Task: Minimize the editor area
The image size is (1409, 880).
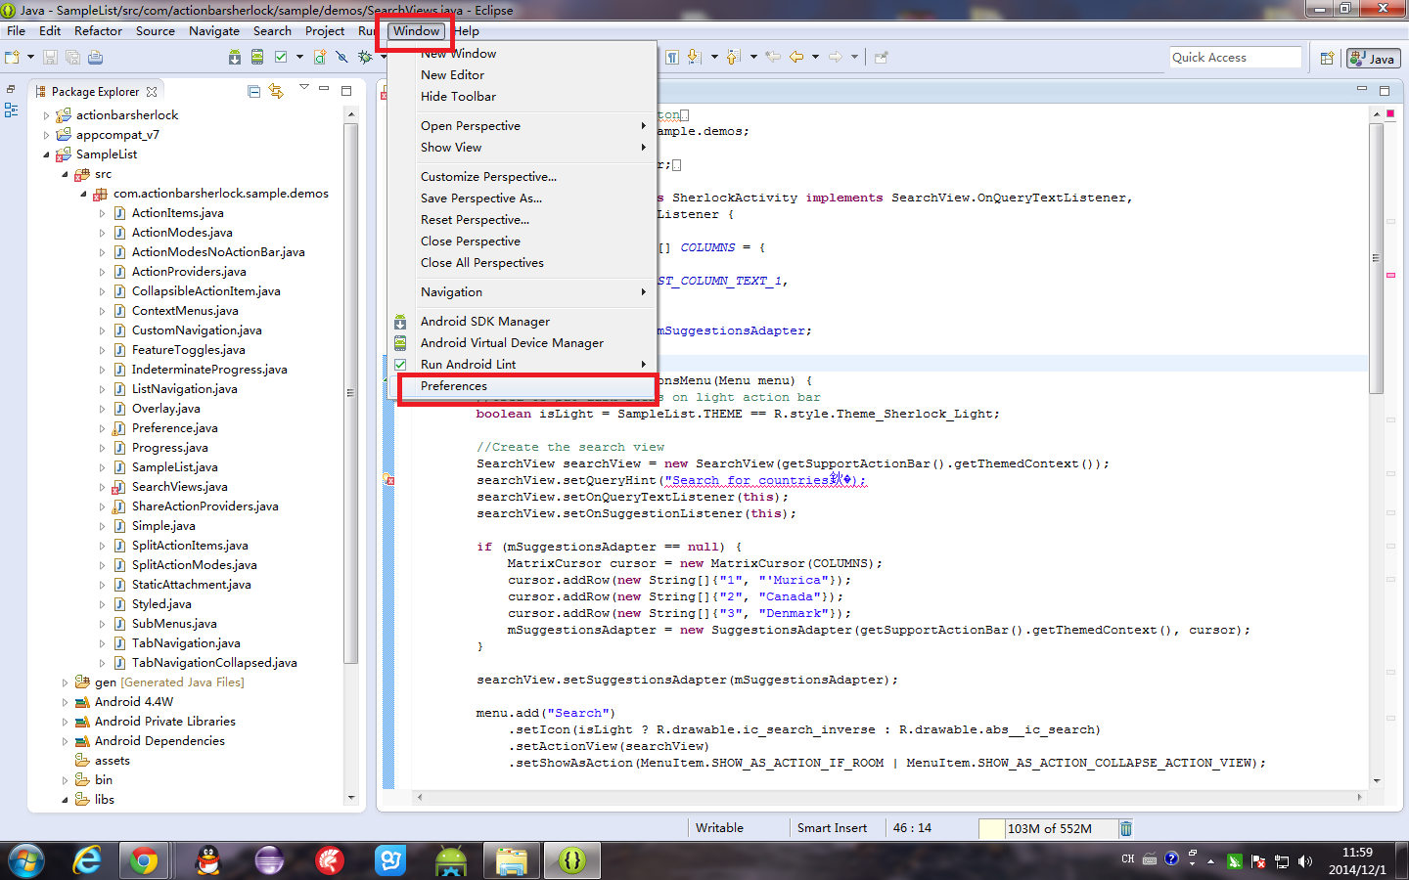Action: [1361, 90]
